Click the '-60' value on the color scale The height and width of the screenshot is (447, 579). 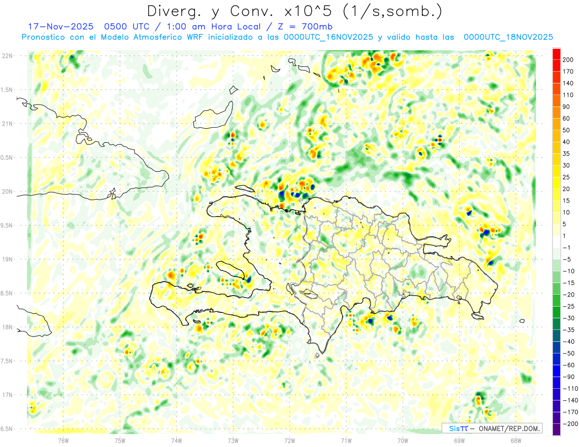click(569, 365)
